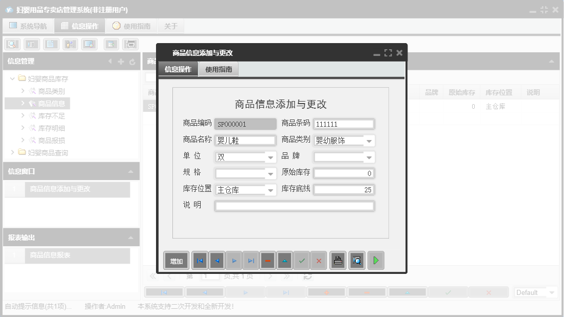Click the orange minus delete record icon
Image resolution: width=564 pixels, height=317 pixels.
268,261
